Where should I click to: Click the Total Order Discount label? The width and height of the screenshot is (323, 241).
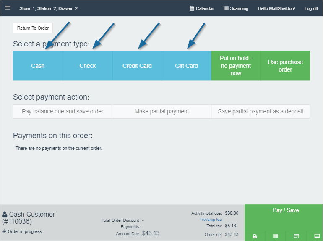[x=120, y=220]
